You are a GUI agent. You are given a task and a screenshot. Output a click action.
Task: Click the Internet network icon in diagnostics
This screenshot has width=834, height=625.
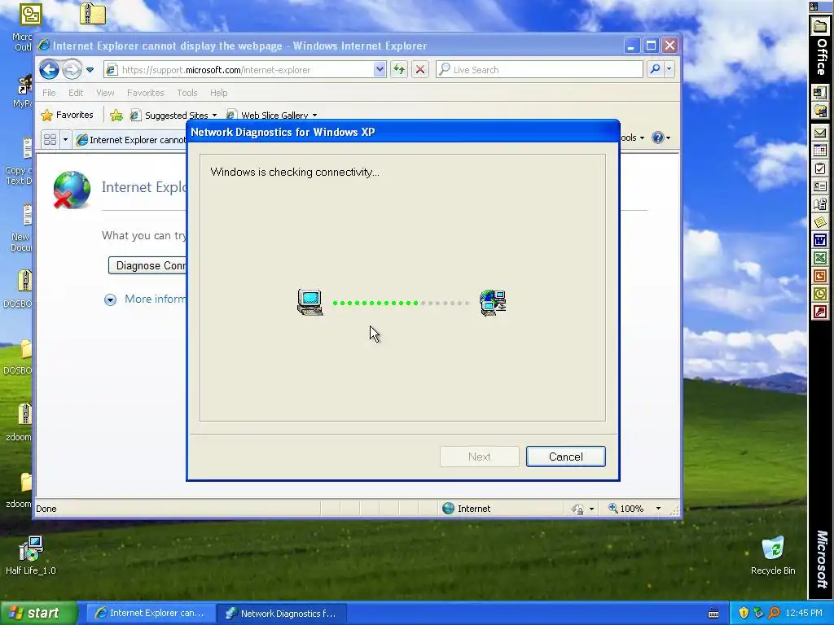coord(493,303)
